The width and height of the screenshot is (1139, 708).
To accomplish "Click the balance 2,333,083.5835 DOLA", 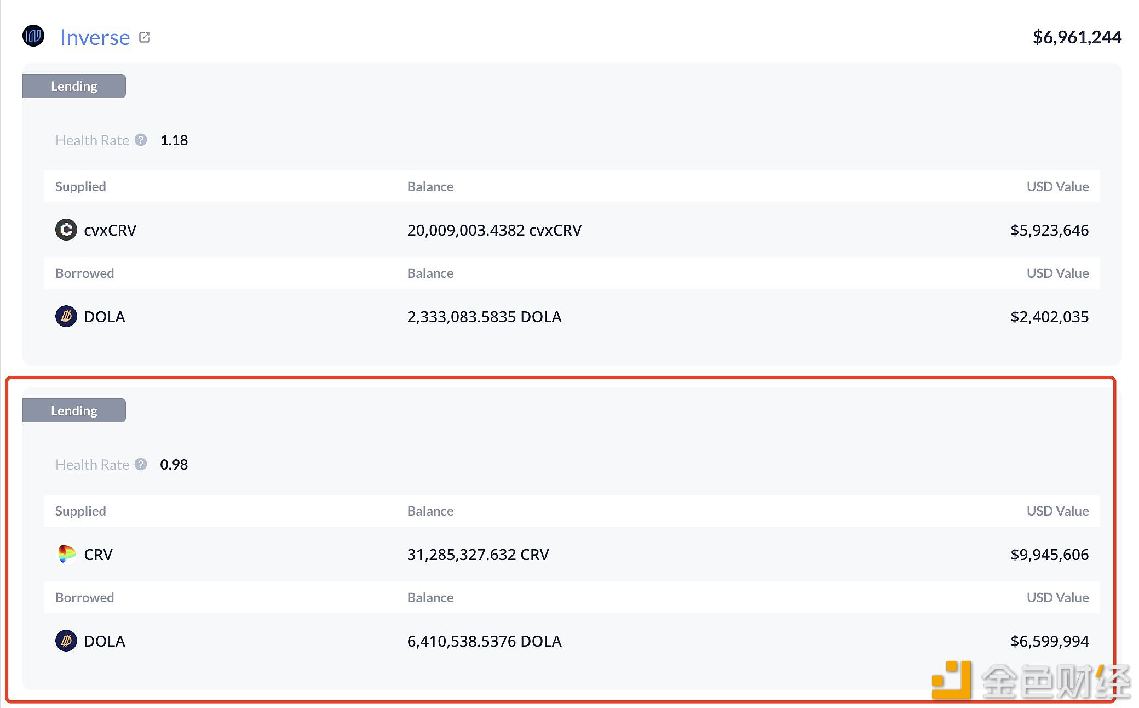I will pyautogui.click(x=485, y=317).
